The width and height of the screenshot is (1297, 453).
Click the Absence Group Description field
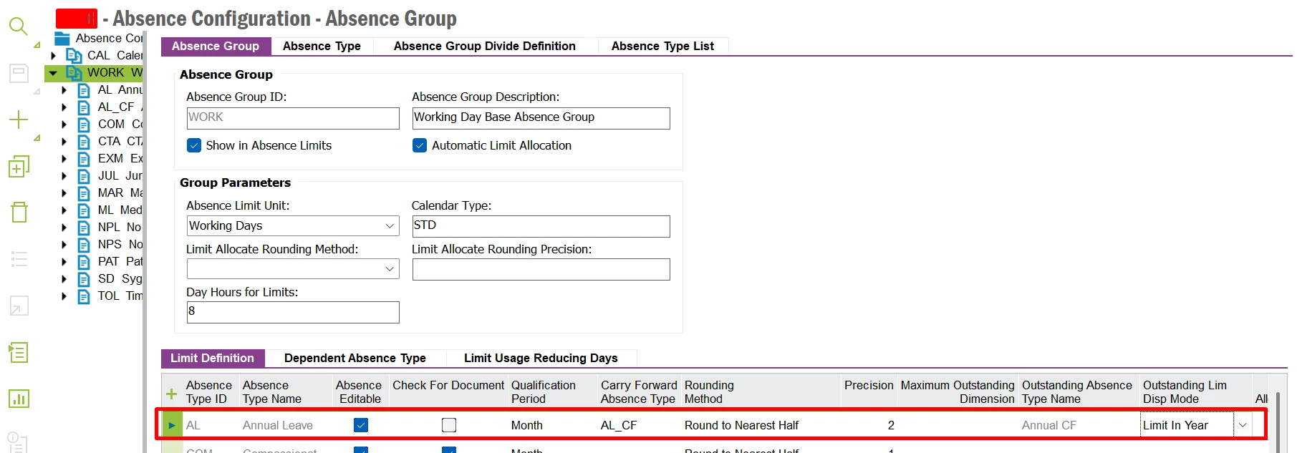tap(541, 118)
